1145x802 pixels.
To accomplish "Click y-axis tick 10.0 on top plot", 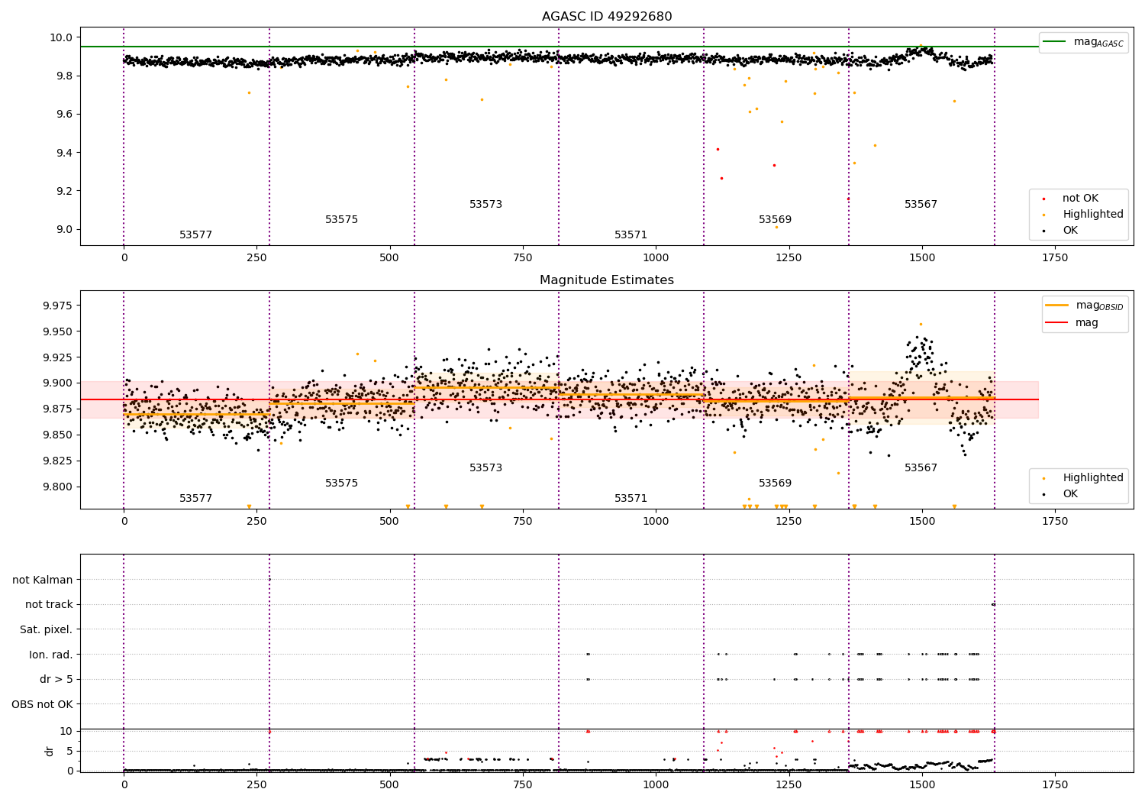I will (61, 37).
